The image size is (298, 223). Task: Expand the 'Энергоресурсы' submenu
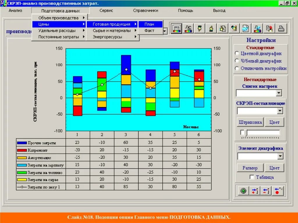click(113, 37)
